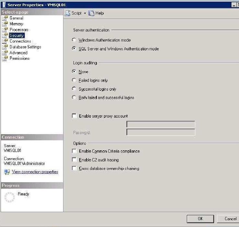Choose Both failed and successful logins
Viewport: 239px width, 227px height.
click(x=74, y=97)
